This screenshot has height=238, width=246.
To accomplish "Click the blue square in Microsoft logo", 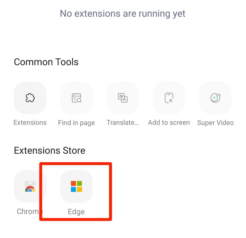I will [x=73, y=190].
